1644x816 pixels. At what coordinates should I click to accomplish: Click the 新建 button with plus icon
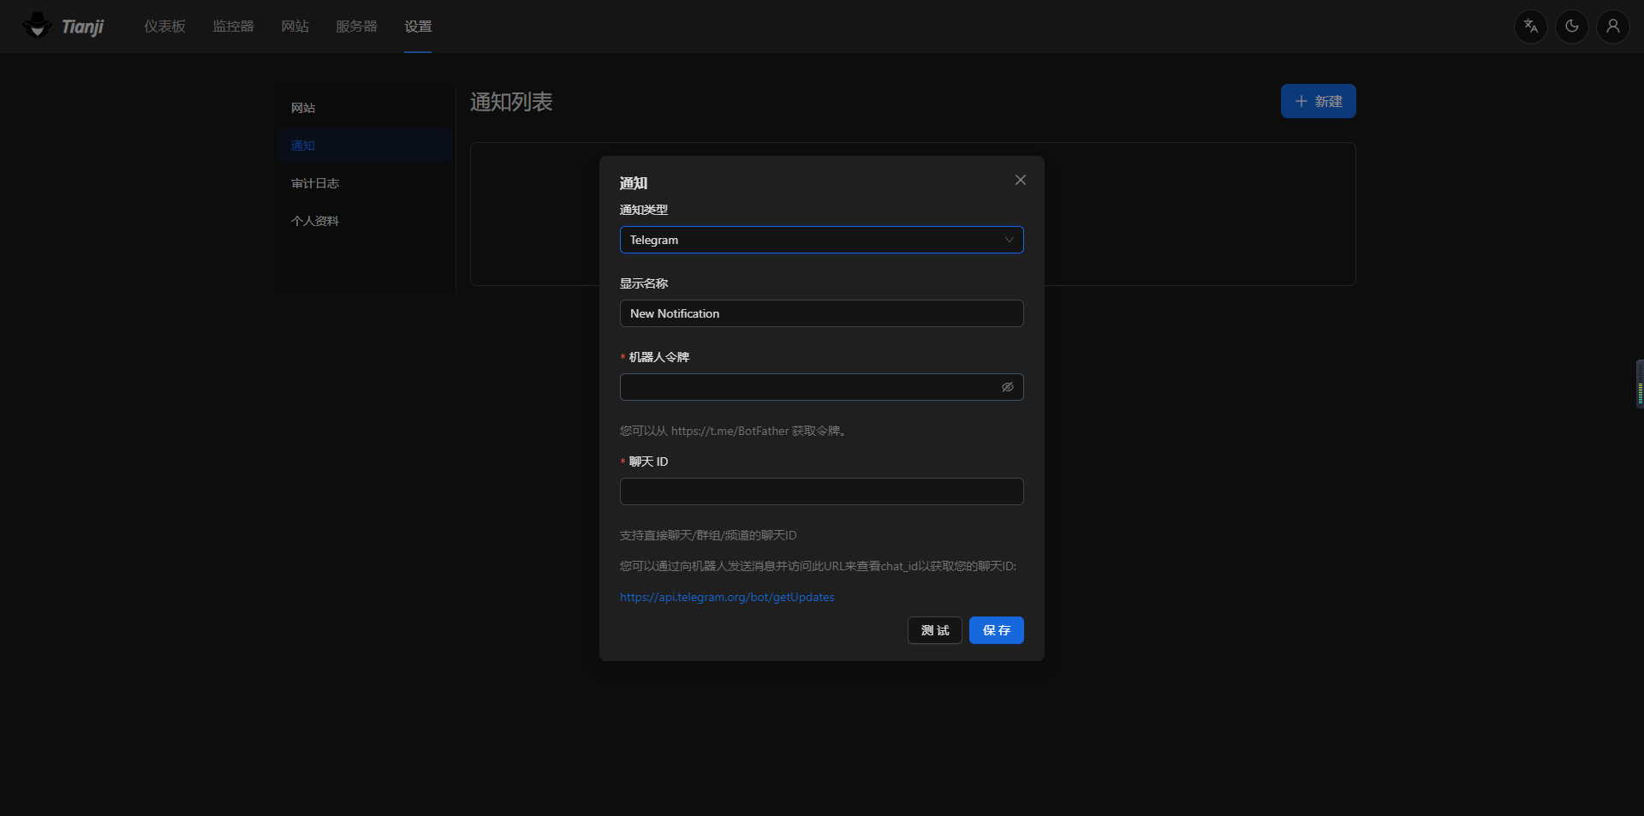click(1317, 101)
